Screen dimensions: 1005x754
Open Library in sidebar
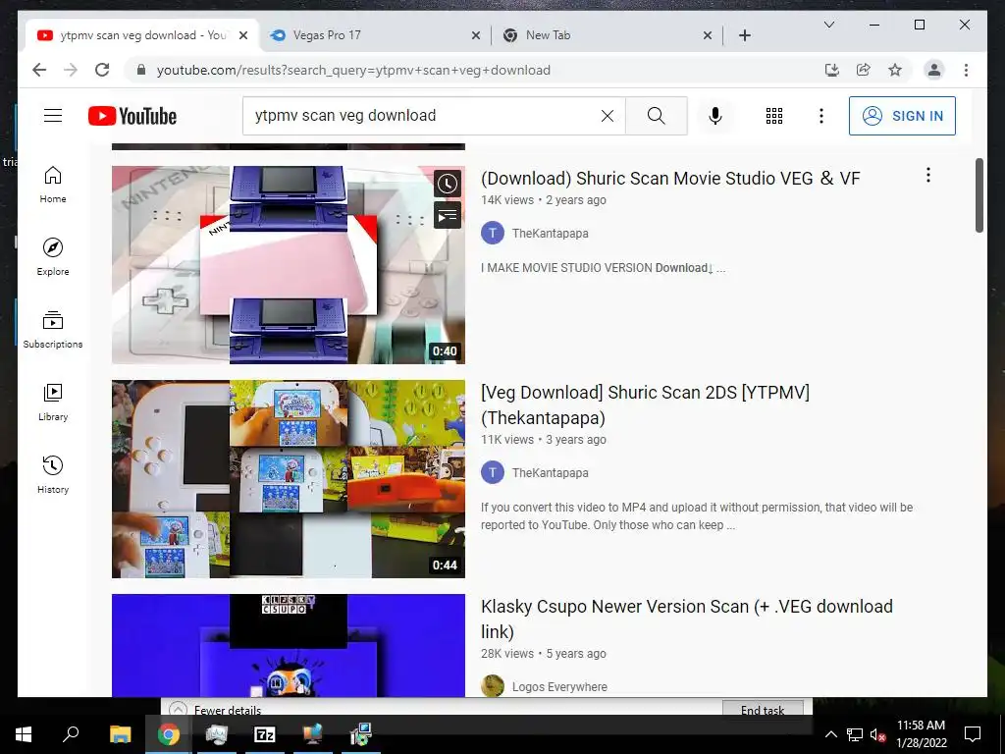(53, 402)
